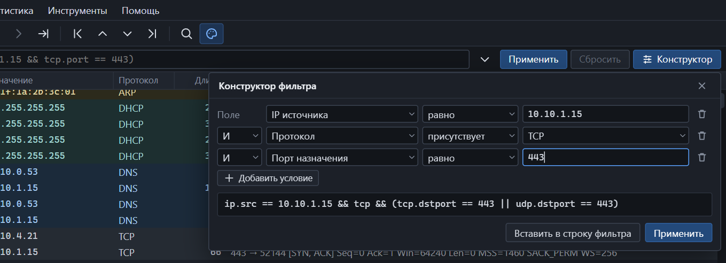
Task: Go to last packet icon
Action: pos(152,34)
